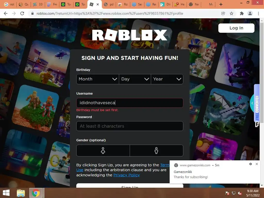
Task: Bookmark this page with the star icon
Action: 232,13
